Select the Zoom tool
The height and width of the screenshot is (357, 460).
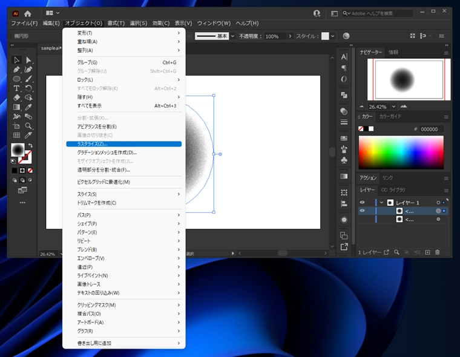[x=28, y=126]
